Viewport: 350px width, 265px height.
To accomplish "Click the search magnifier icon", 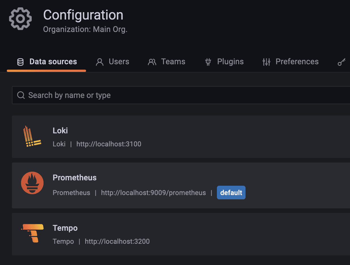I will coord(21,95).
